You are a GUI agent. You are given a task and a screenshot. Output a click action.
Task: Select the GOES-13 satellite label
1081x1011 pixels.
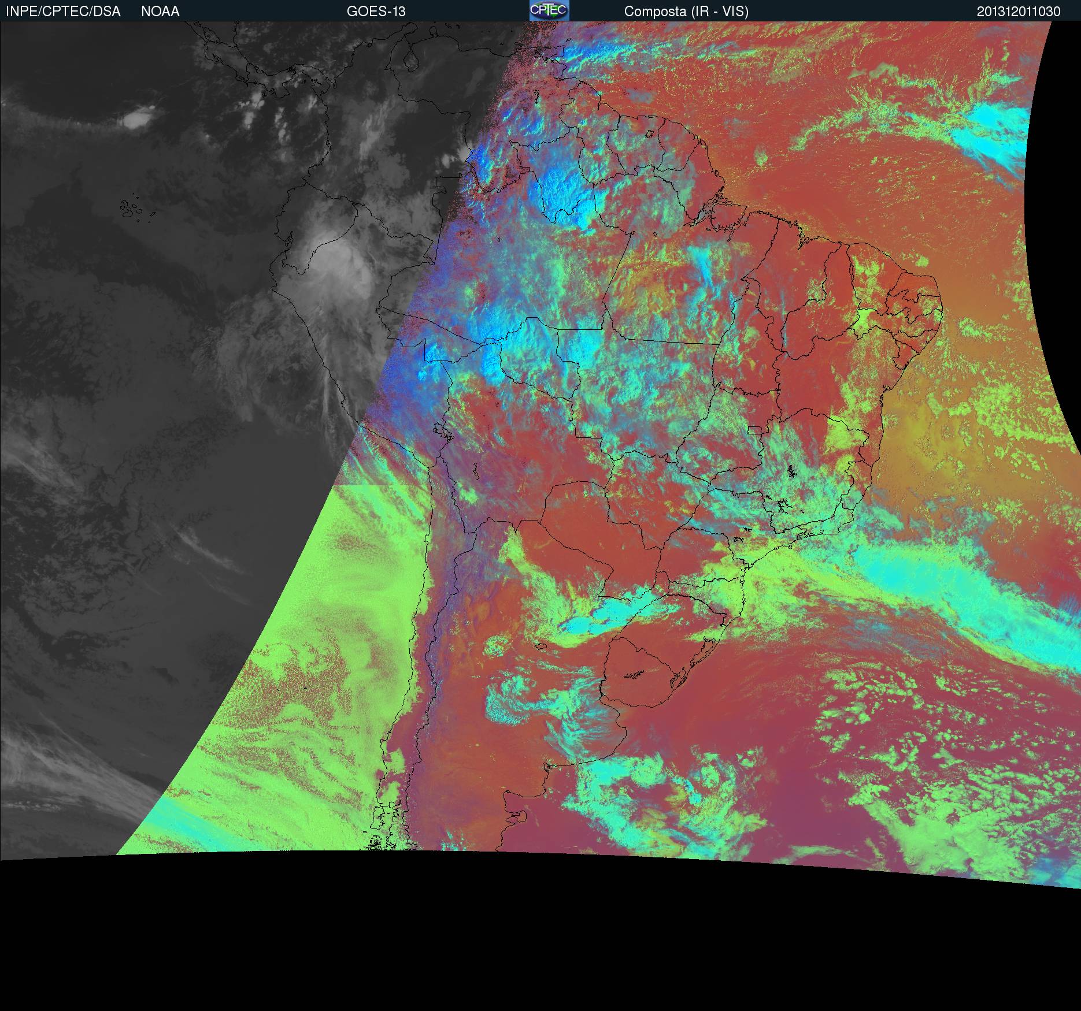point(376,12)
